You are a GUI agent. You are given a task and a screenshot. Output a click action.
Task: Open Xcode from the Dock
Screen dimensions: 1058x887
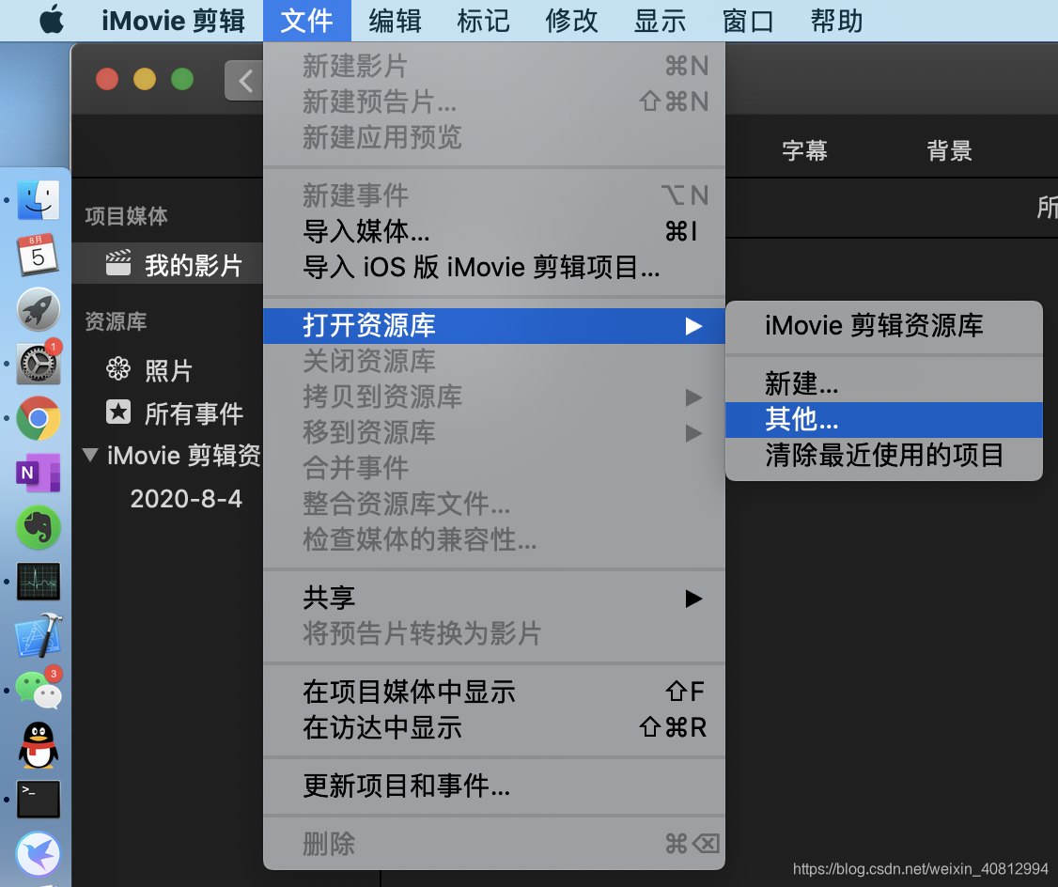(39, 635)
